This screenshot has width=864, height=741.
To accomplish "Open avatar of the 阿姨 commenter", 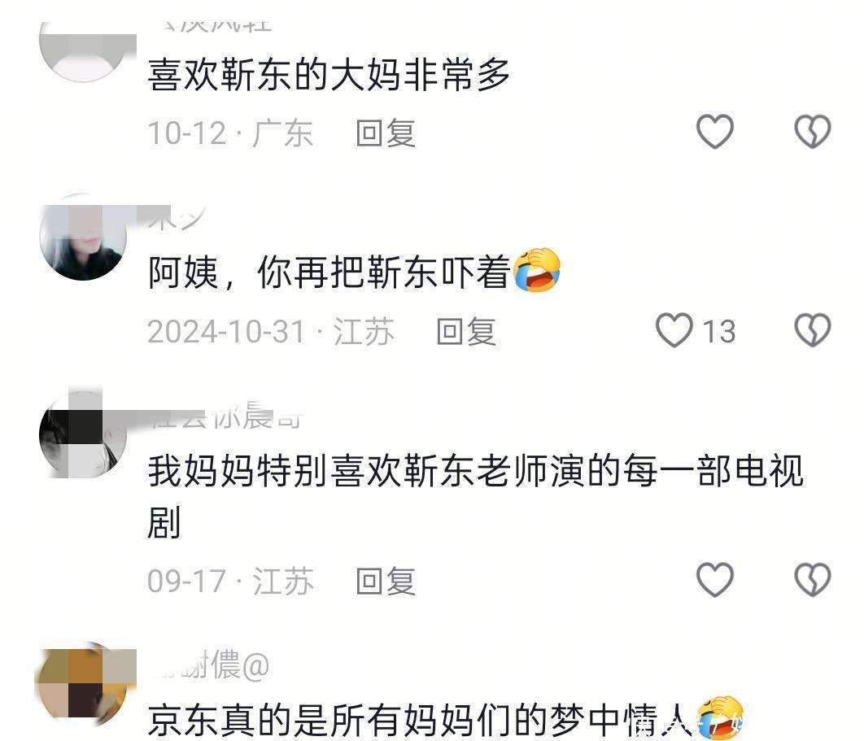I will pyautogui.click(x=84, y=237).
